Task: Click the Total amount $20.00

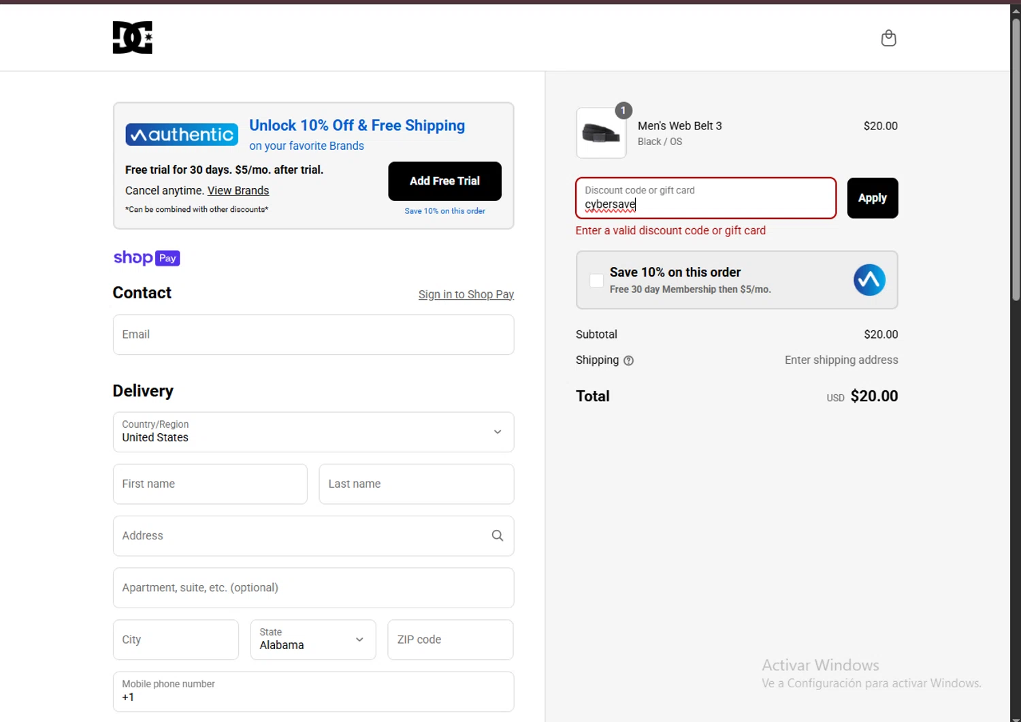Action: tap(874, 396)
